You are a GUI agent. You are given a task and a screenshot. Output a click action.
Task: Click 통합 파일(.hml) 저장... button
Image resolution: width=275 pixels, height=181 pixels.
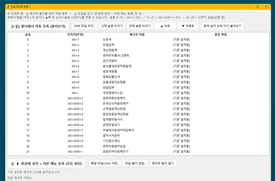point(105,163)
